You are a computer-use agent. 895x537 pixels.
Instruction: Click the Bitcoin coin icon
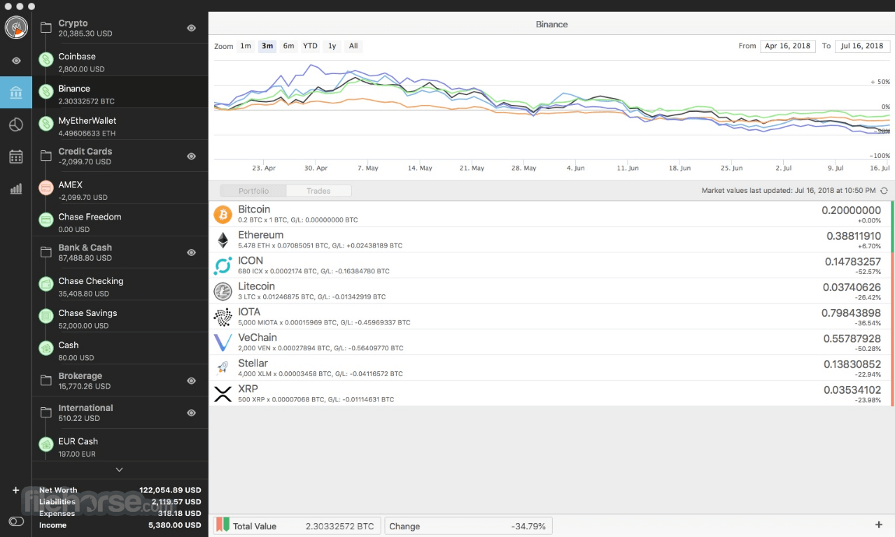223,215
